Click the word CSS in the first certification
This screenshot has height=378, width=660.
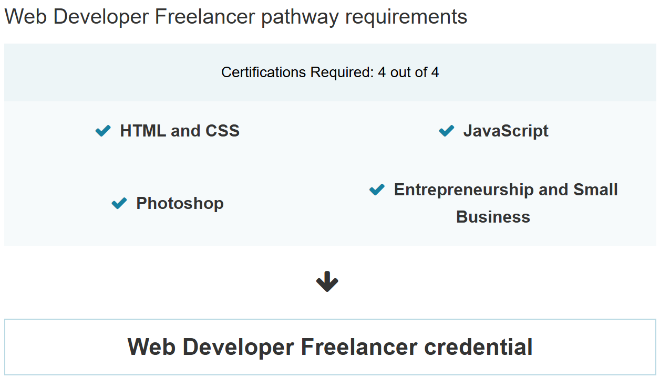(x=222, y=131)
